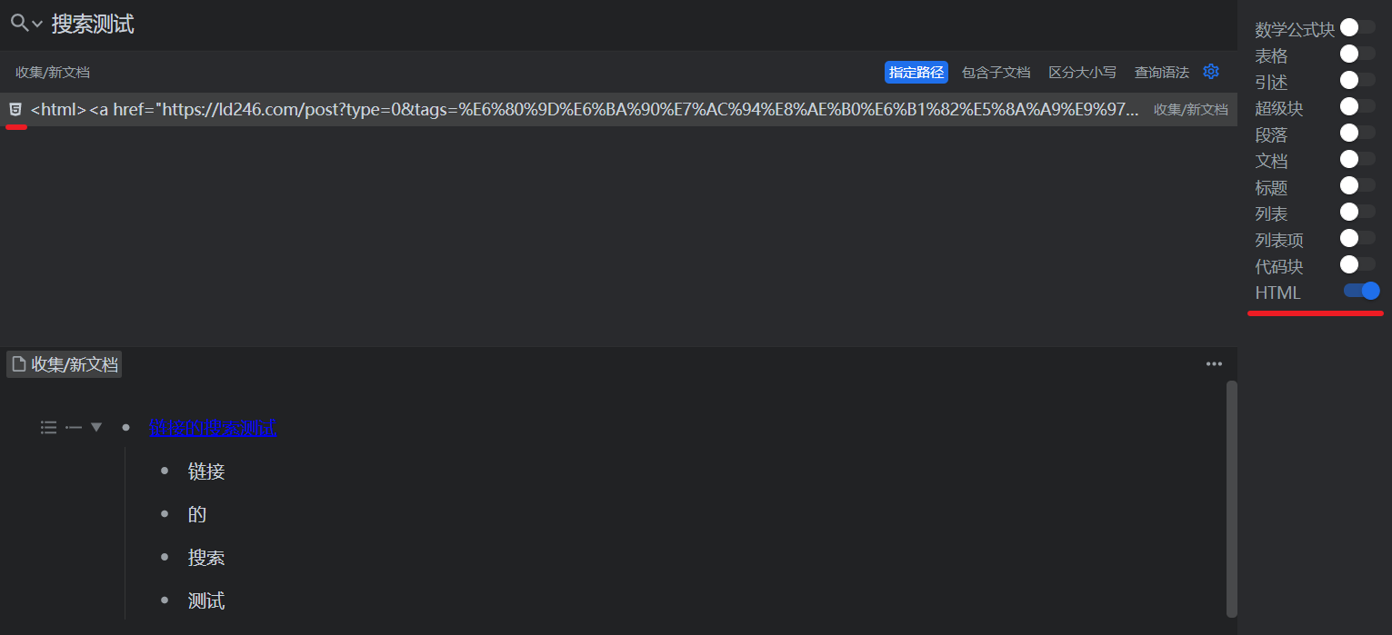Collapse list item with the triangle arrow

point(96,427)
